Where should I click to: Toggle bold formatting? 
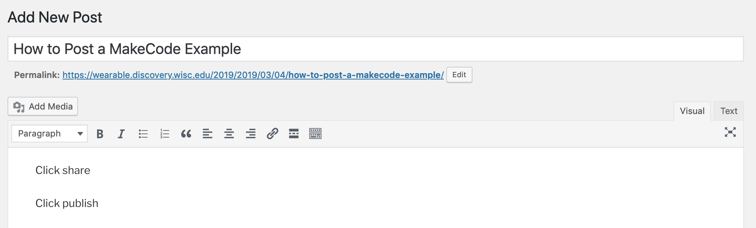99,133
